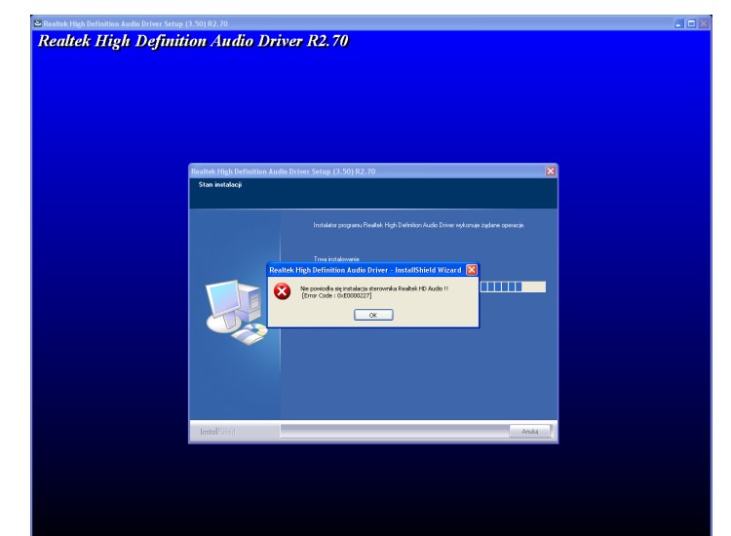Click 'Nie powiodła się instalacja' error message
Screen dimensions: 731x536
(x=374, y=288)
